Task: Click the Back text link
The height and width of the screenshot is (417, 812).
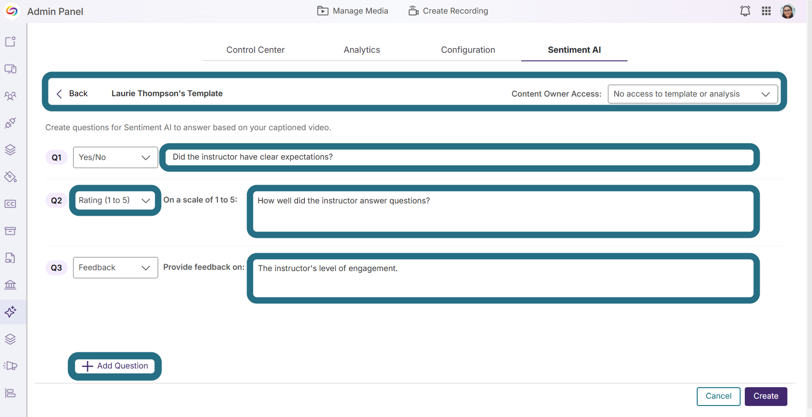Action: pyautogui.click(x=78, y=94)
